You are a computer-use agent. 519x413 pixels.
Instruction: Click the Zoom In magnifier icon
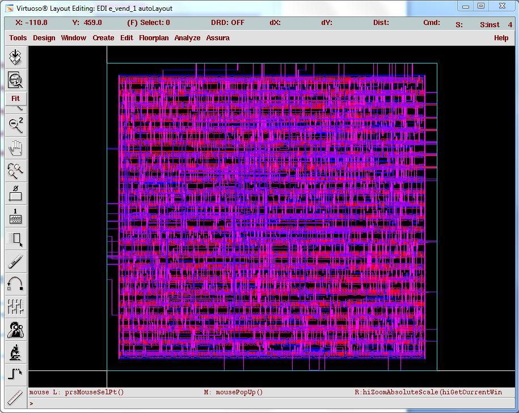tap(15, 81)
